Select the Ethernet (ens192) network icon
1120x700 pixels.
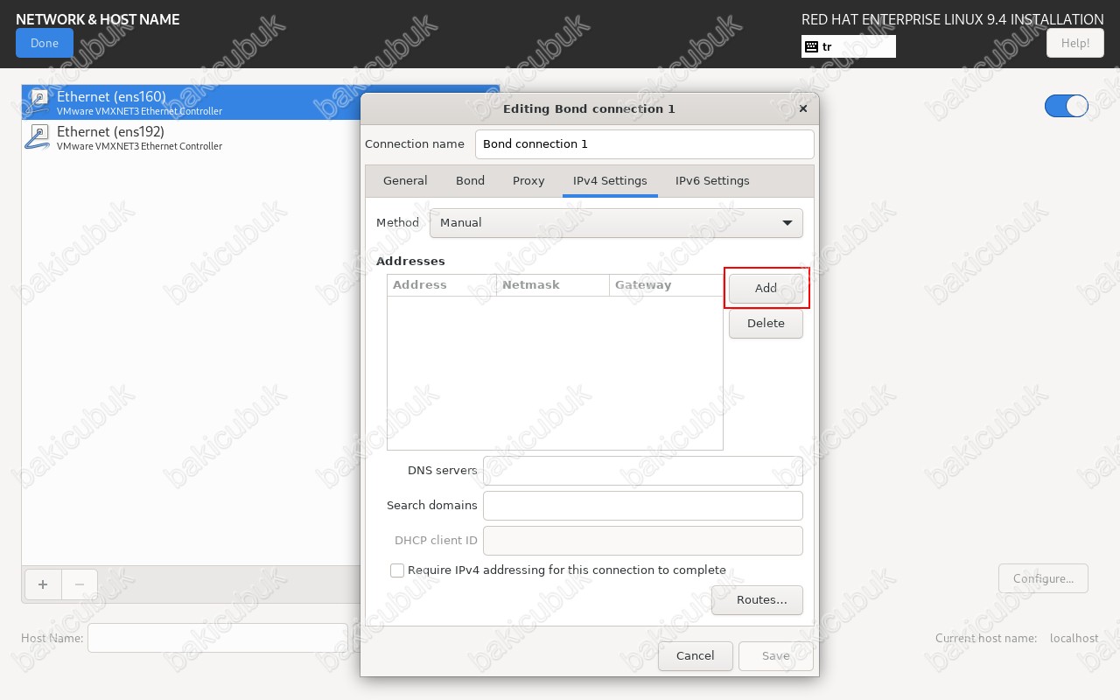38,137
